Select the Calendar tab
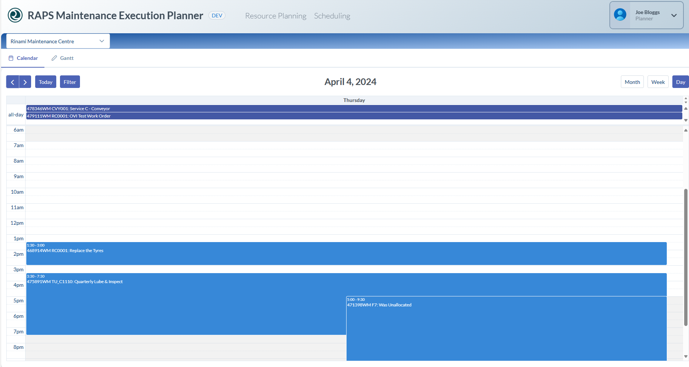 point(23,58)
